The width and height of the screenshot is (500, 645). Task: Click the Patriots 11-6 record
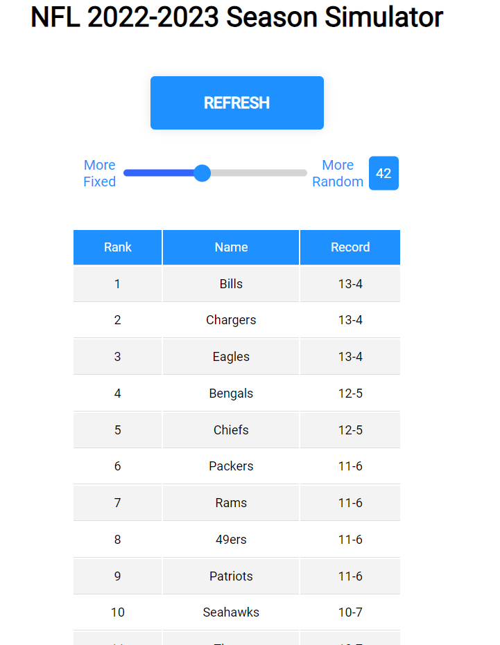tap(350, 576)
